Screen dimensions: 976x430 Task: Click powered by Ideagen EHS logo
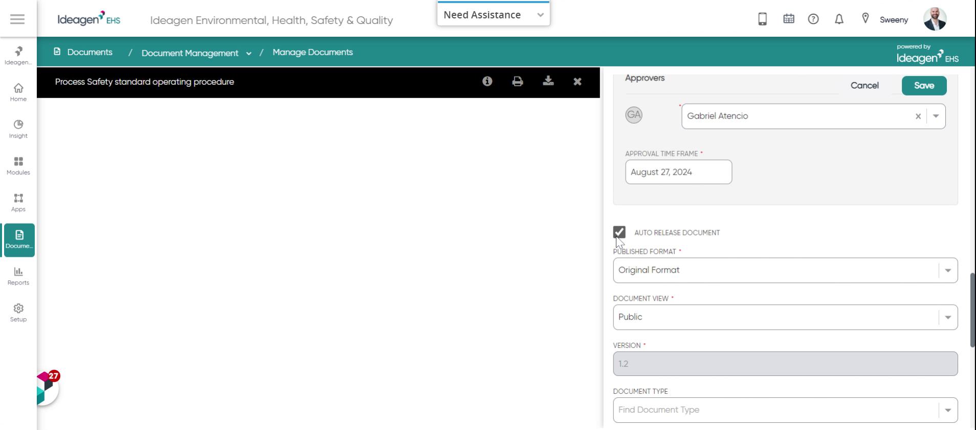[927, 54]
